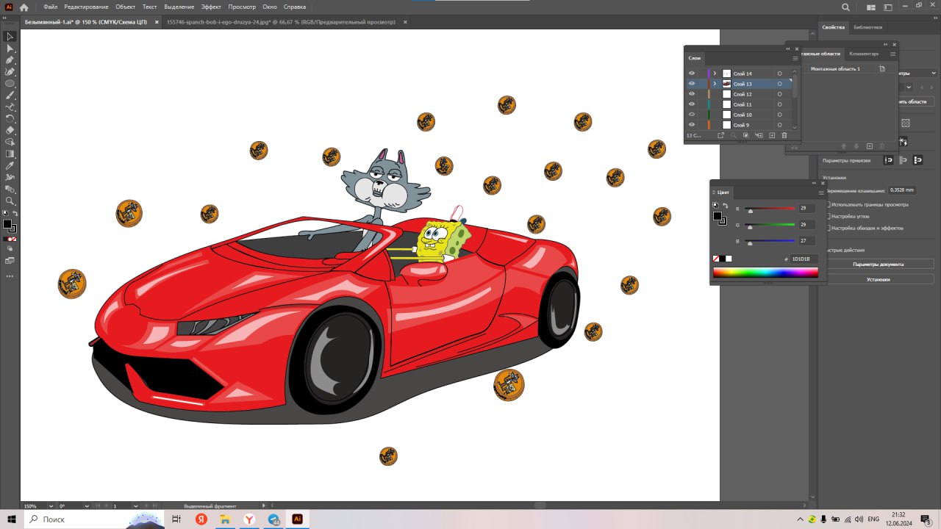This screenshot has height=529, width=941.
Task: Click the Установки button
Action: 879,279
